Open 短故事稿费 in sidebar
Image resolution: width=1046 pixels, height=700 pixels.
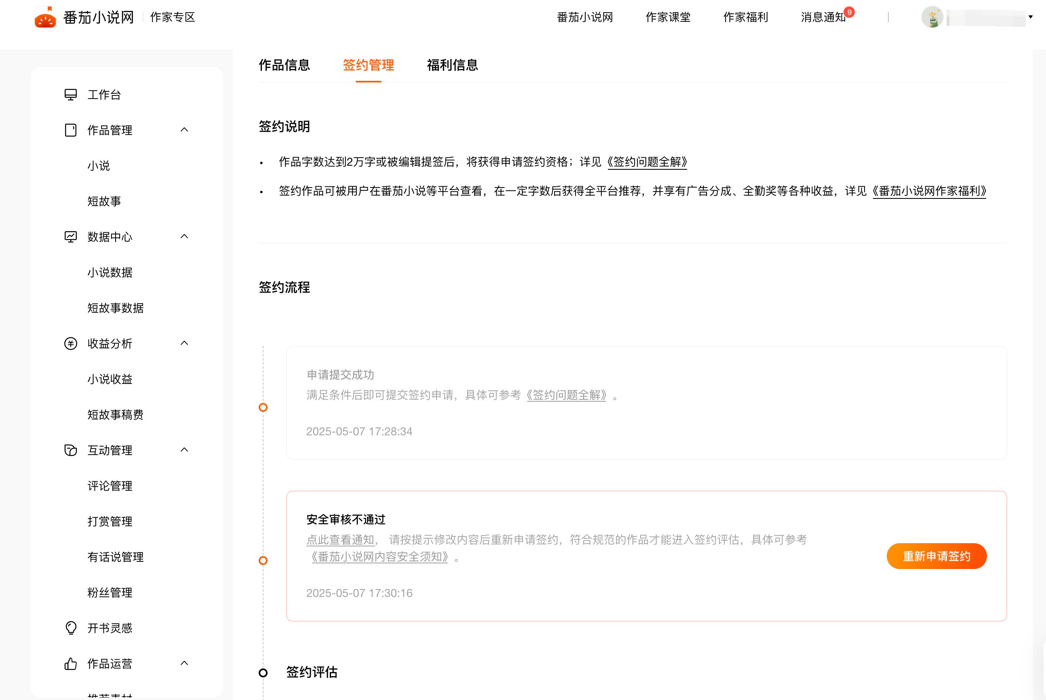click(x=116, y=415)
